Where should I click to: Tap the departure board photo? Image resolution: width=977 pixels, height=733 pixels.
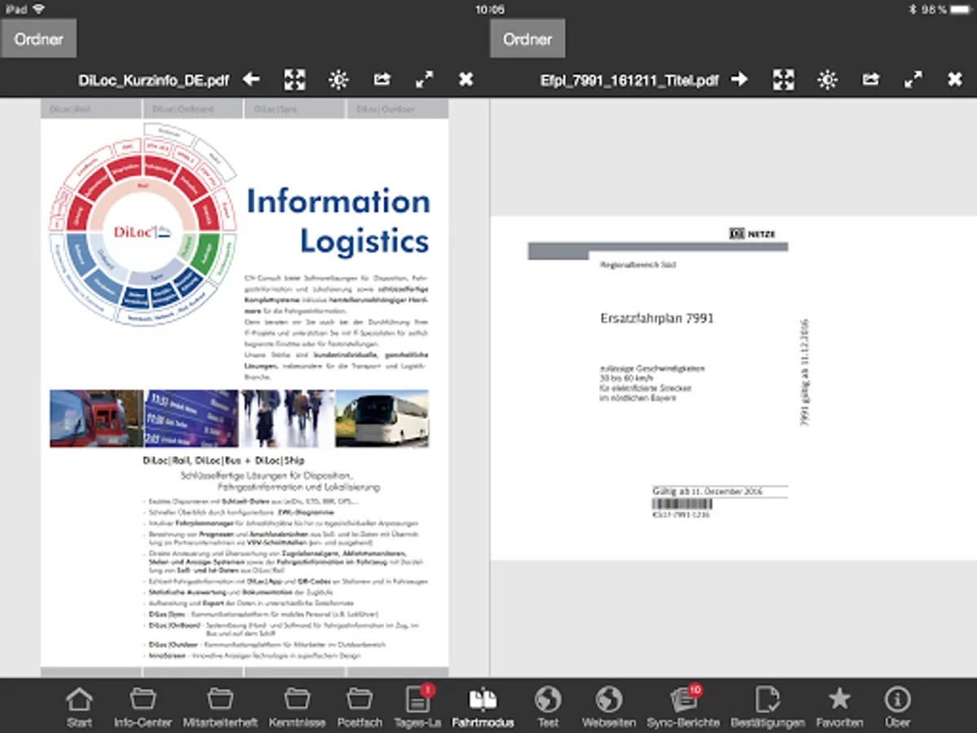click(x=192, y=419)
